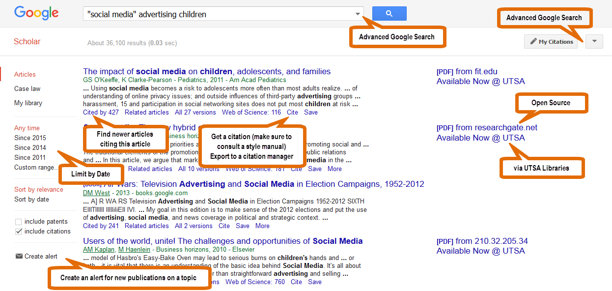The image size is (612, 291).
Task: Click Available Now @ UTSA for Kaplan article
Action: pyautogui.click(x=480, y=251)
